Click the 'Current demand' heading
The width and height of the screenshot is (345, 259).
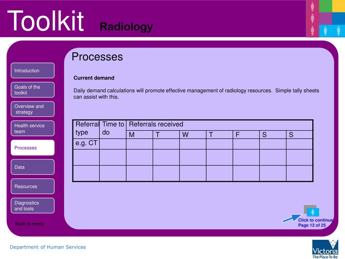tap(94, 78)
